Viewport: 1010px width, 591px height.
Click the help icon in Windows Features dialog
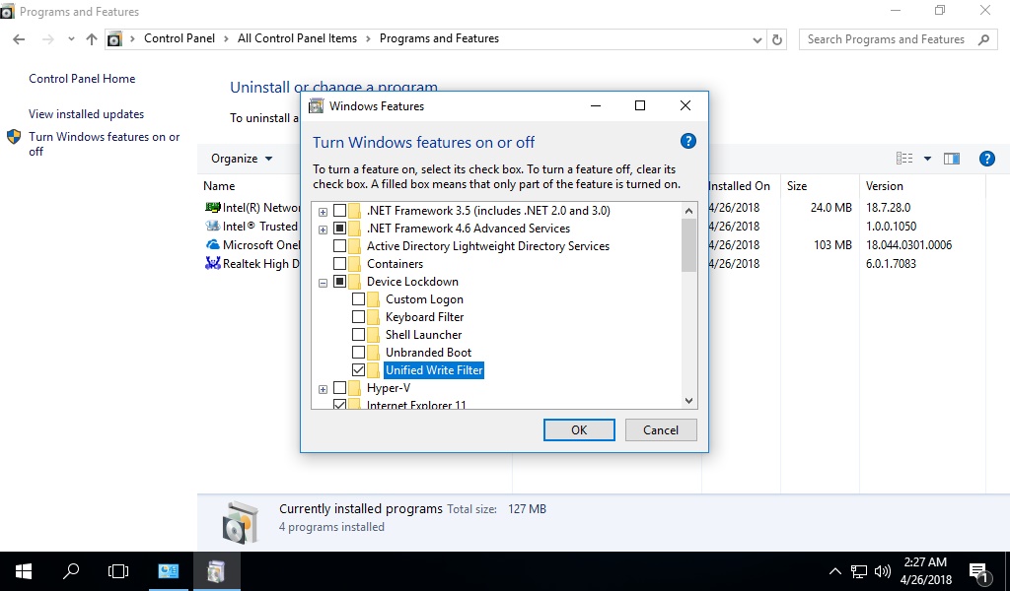pyautogui.click(x=687, y=142)
